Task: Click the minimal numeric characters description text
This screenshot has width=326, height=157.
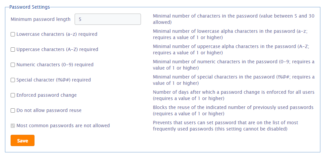Action: [x=233, y=65]
